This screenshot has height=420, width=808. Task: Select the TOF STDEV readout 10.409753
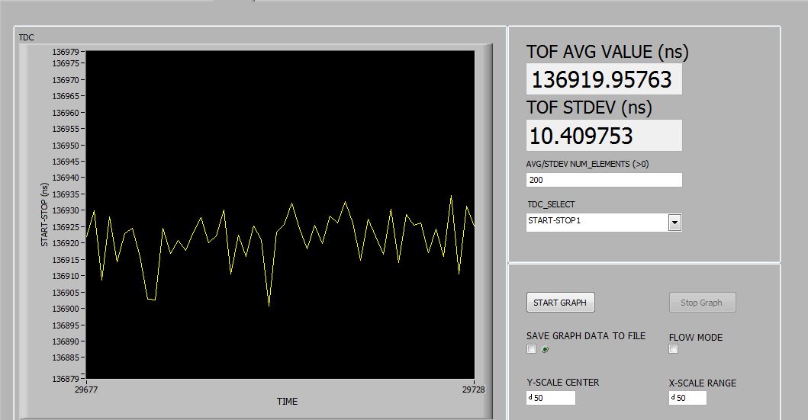pyautogui.click(x=604, y=136)
